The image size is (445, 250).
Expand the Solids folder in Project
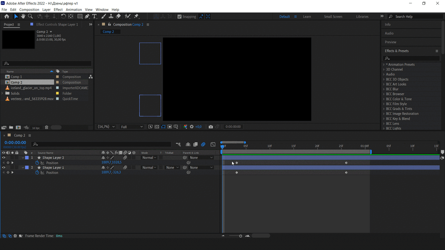3,93
